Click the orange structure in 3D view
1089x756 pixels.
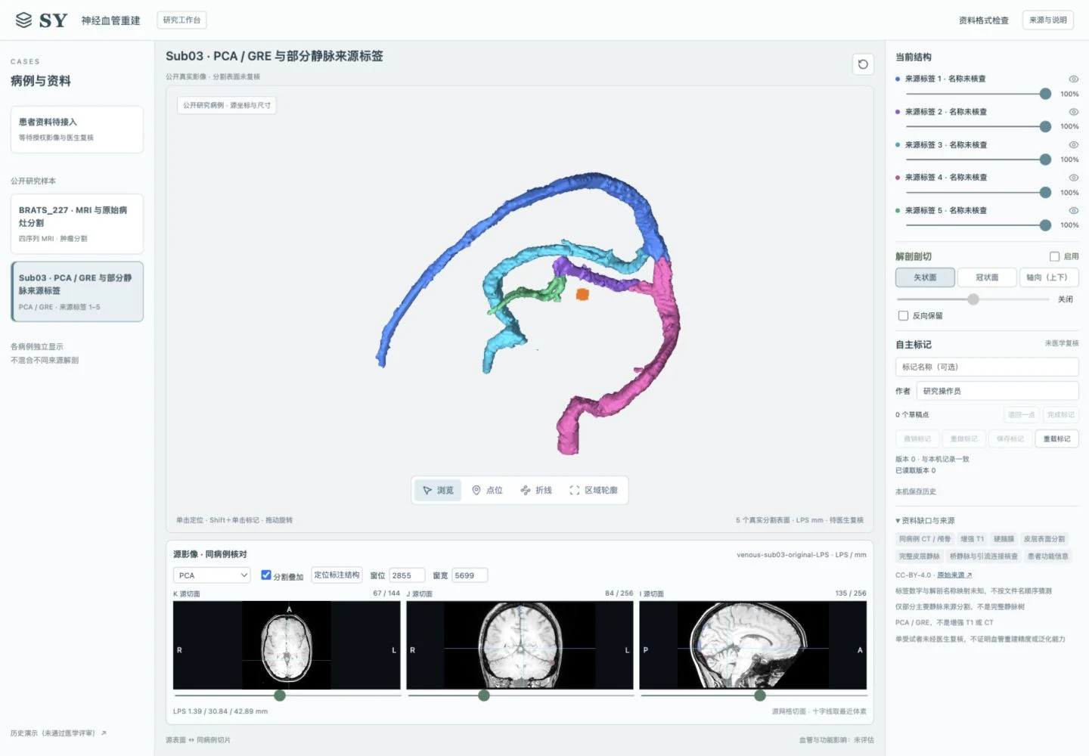[582, 294]
